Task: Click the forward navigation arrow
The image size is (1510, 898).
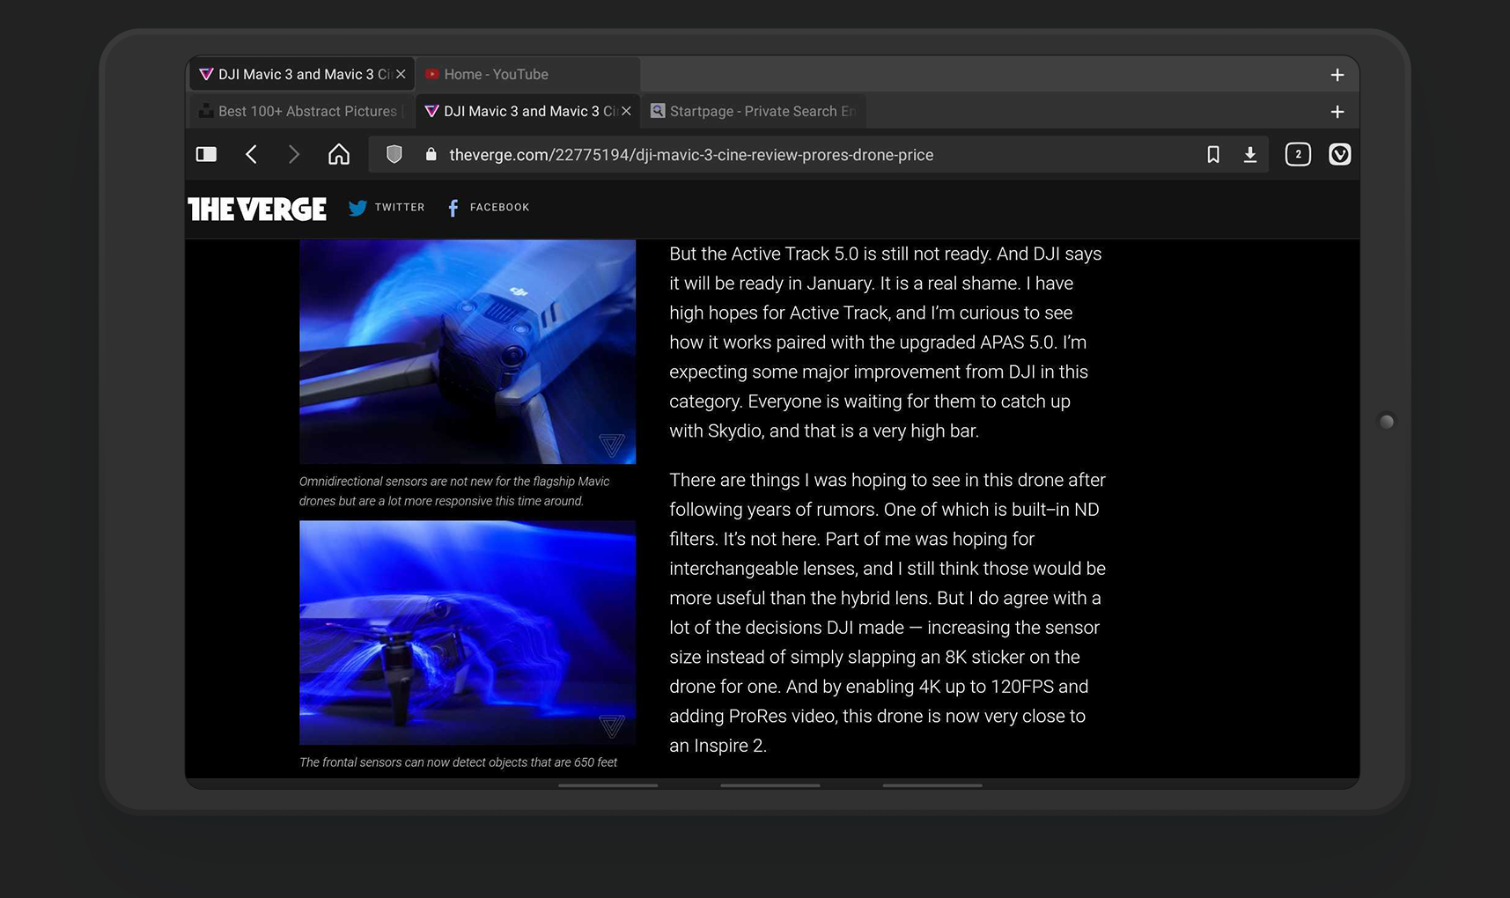Action: tap(294, 154)
